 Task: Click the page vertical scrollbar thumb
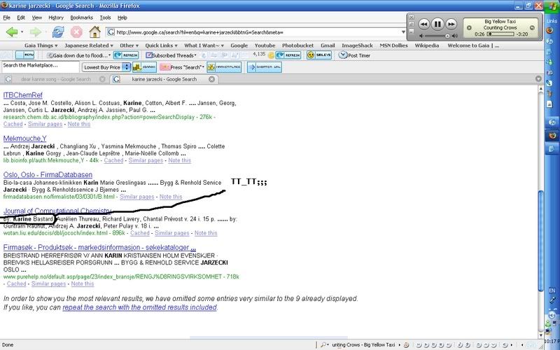540,240
